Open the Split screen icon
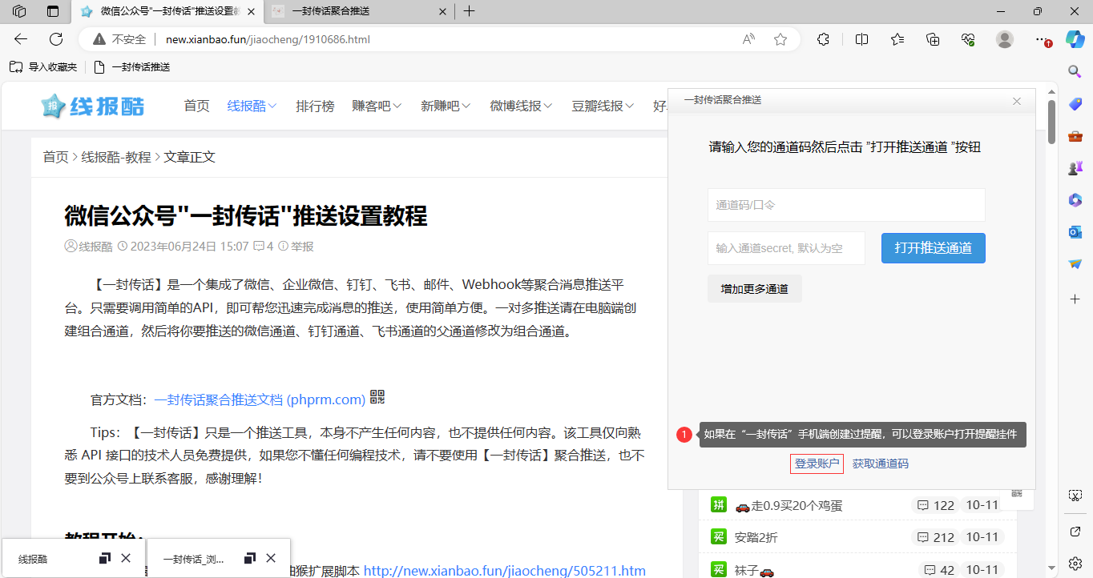 [862, 39]
